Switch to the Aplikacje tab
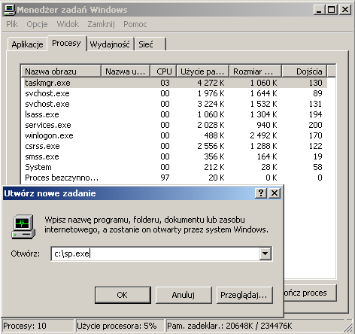The height and width of the screenshot is (334, 355). pos(27,44)
